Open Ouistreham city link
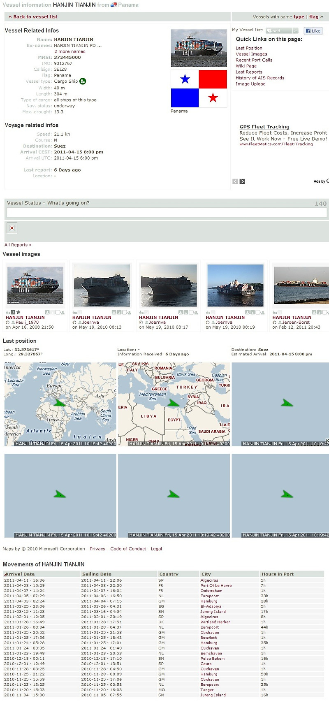The width and height of the screenshot is (329, 703). pyautogui.click(x=211, y=591)
